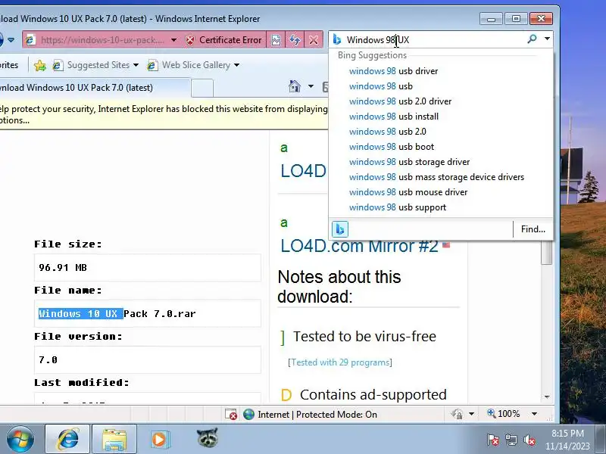Click 'Internet | Protected Mode: On' status text
The image size is (606, 454).
click(x=317, y=414)
